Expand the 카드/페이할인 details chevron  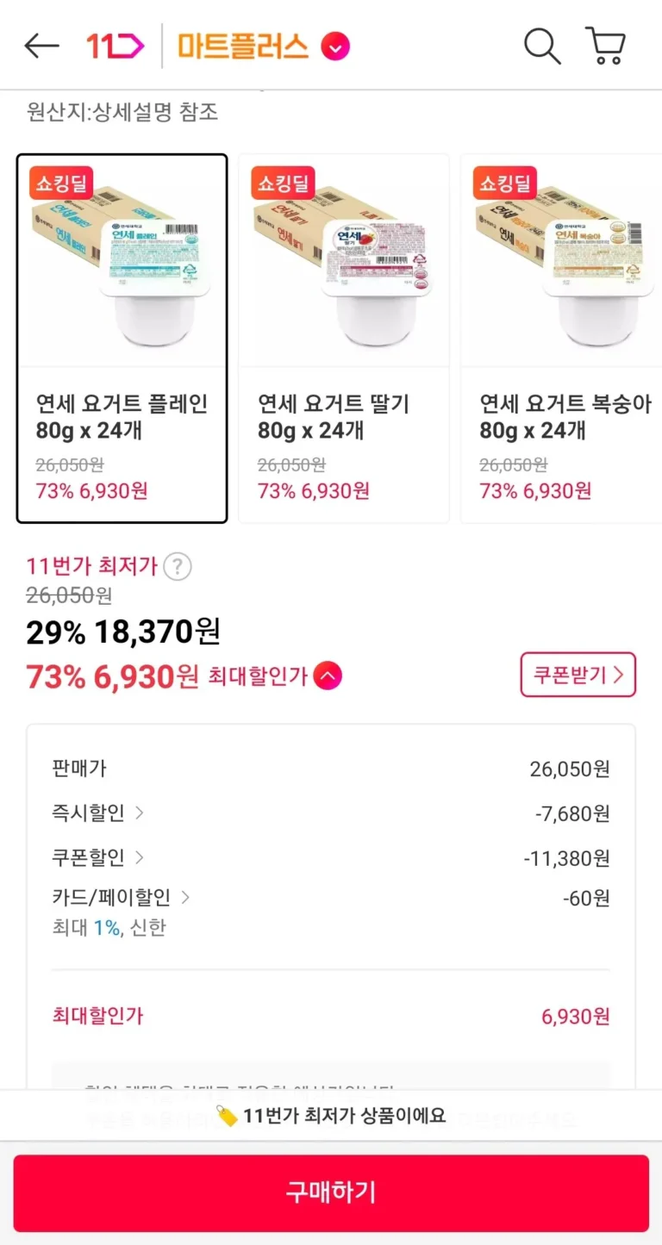click(x=185, y=898)
